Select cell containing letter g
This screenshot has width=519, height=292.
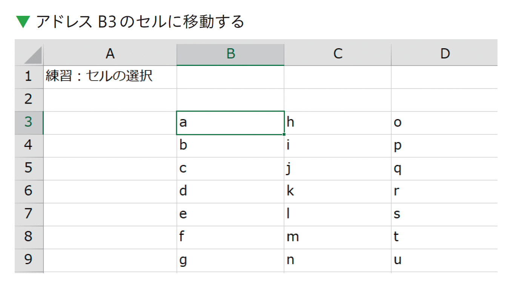click(x=230, y=260)
